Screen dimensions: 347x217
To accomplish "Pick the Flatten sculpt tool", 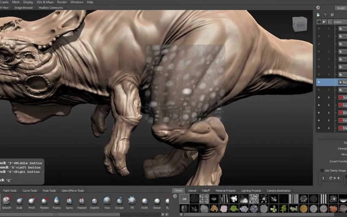I will coord(44,201).
